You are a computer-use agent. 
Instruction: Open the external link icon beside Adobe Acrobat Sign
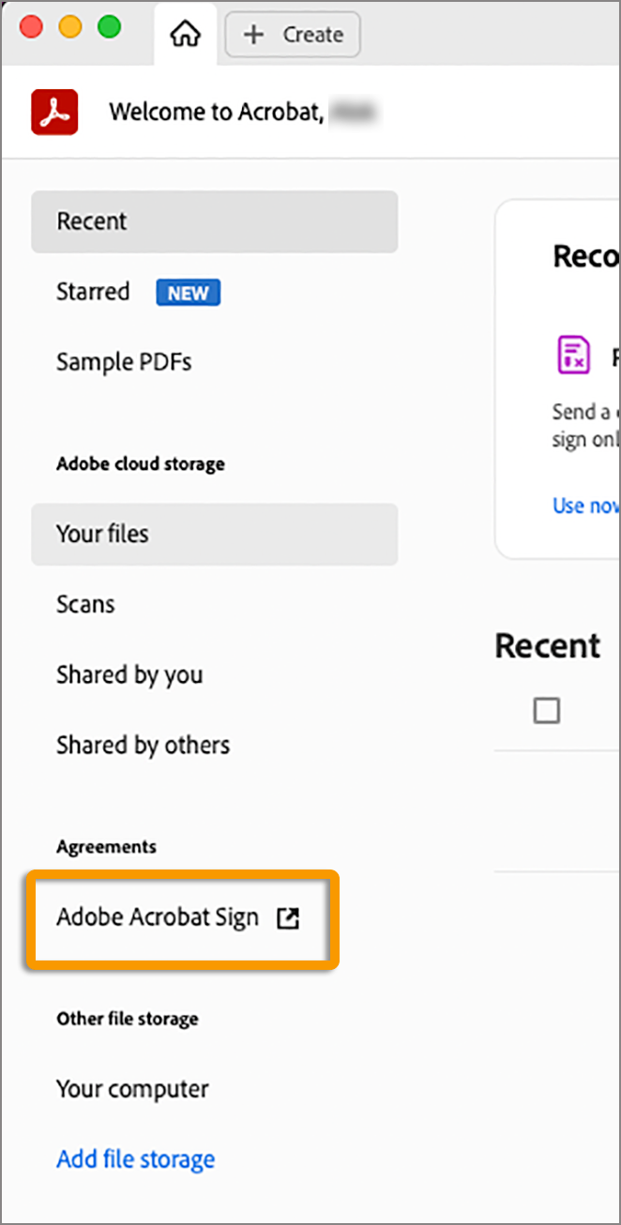click(288, 918)
